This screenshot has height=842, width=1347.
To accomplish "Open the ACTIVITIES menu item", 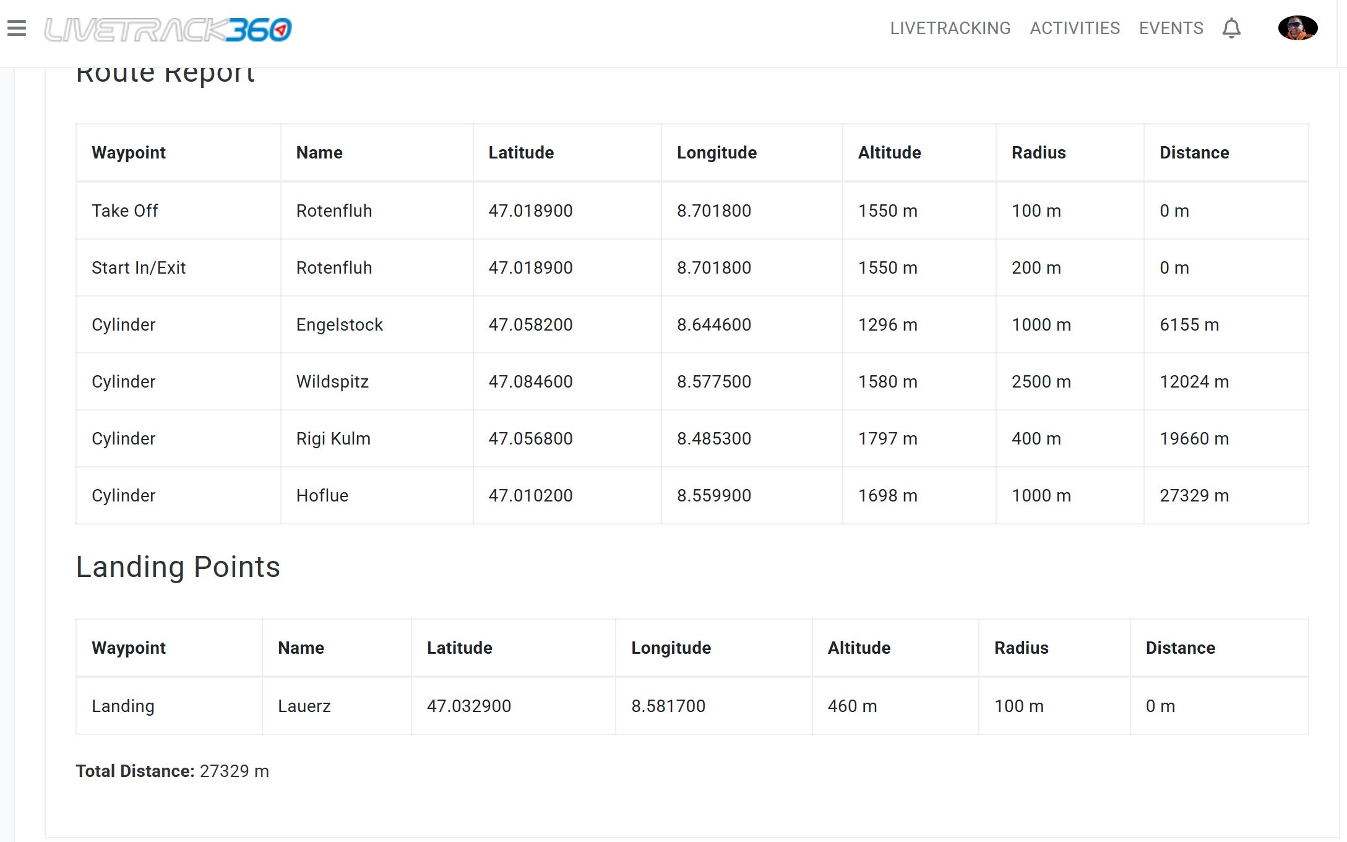I will [1075, 28].
